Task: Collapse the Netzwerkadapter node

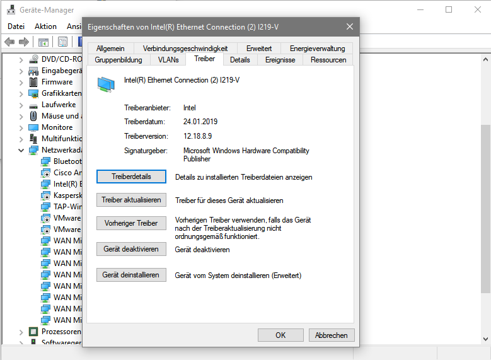Action: (21, 151)
